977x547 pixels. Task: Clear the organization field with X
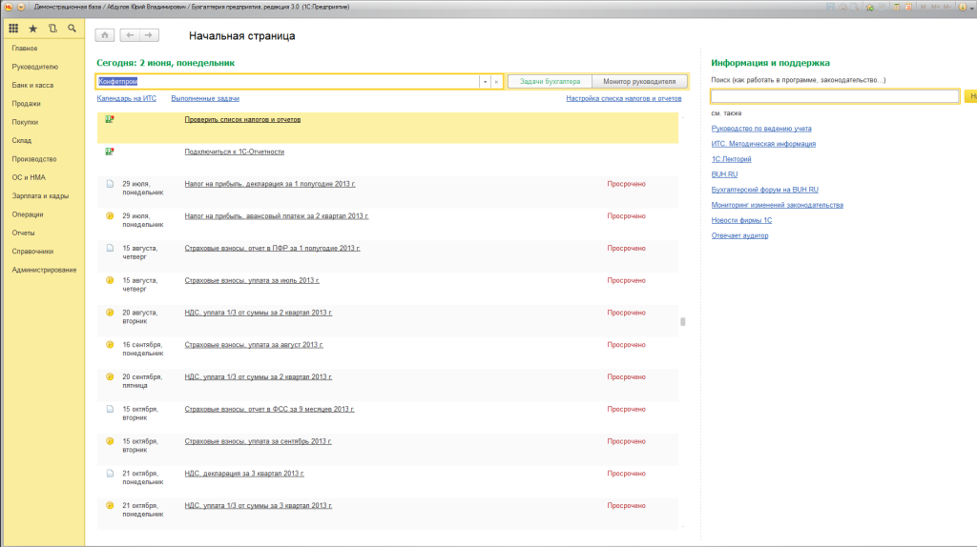(496, 82)
